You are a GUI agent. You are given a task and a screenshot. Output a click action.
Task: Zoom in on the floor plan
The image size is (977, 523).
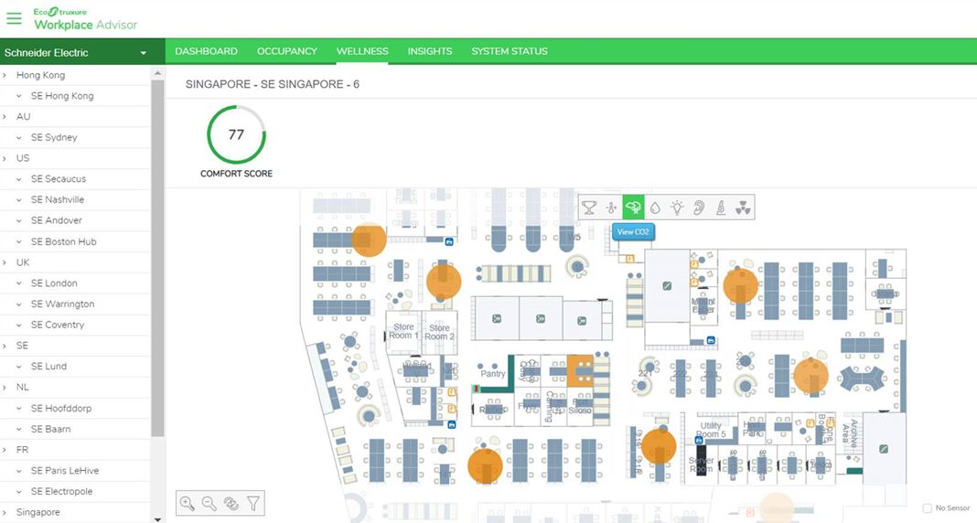pos(187,503)
